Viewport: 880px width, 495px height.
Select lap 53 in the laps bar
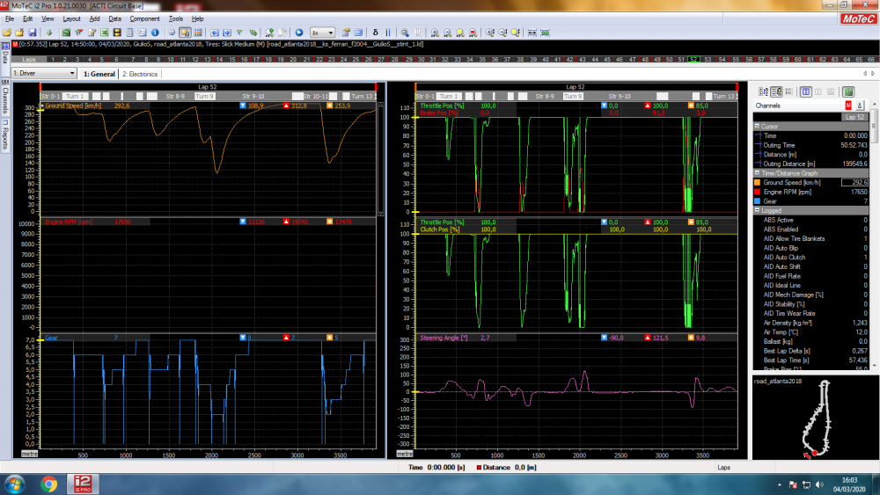tap(708, 59)
